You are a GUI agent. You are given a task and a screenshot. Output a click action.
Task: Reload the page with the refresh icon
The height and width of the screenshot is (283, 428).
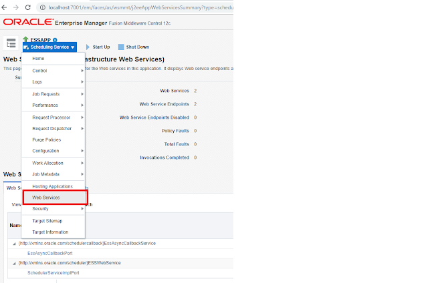(28, 7)
